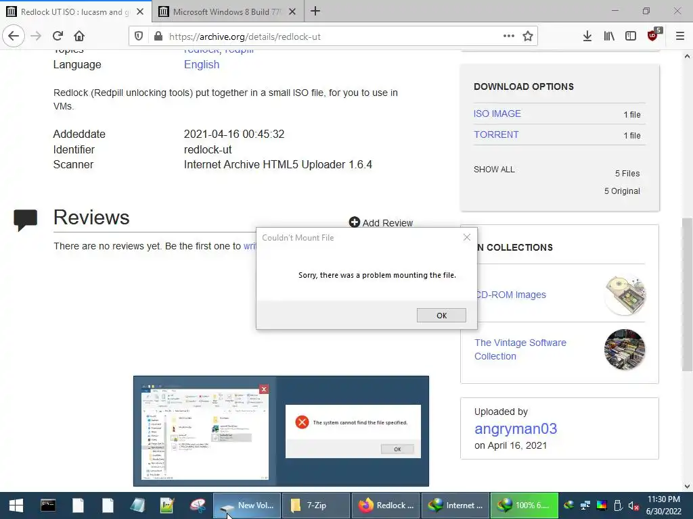Download the ISO IMAGE file
Screen dimensions: 693x519
pyautogui.click(x=497, y=114)
